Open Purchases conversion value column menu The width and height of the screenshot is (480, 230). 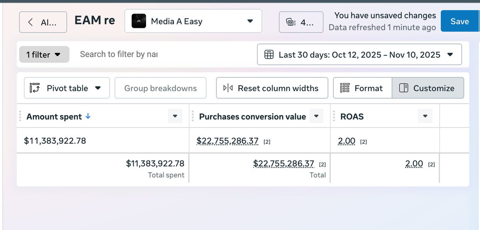tap(316, 117)
